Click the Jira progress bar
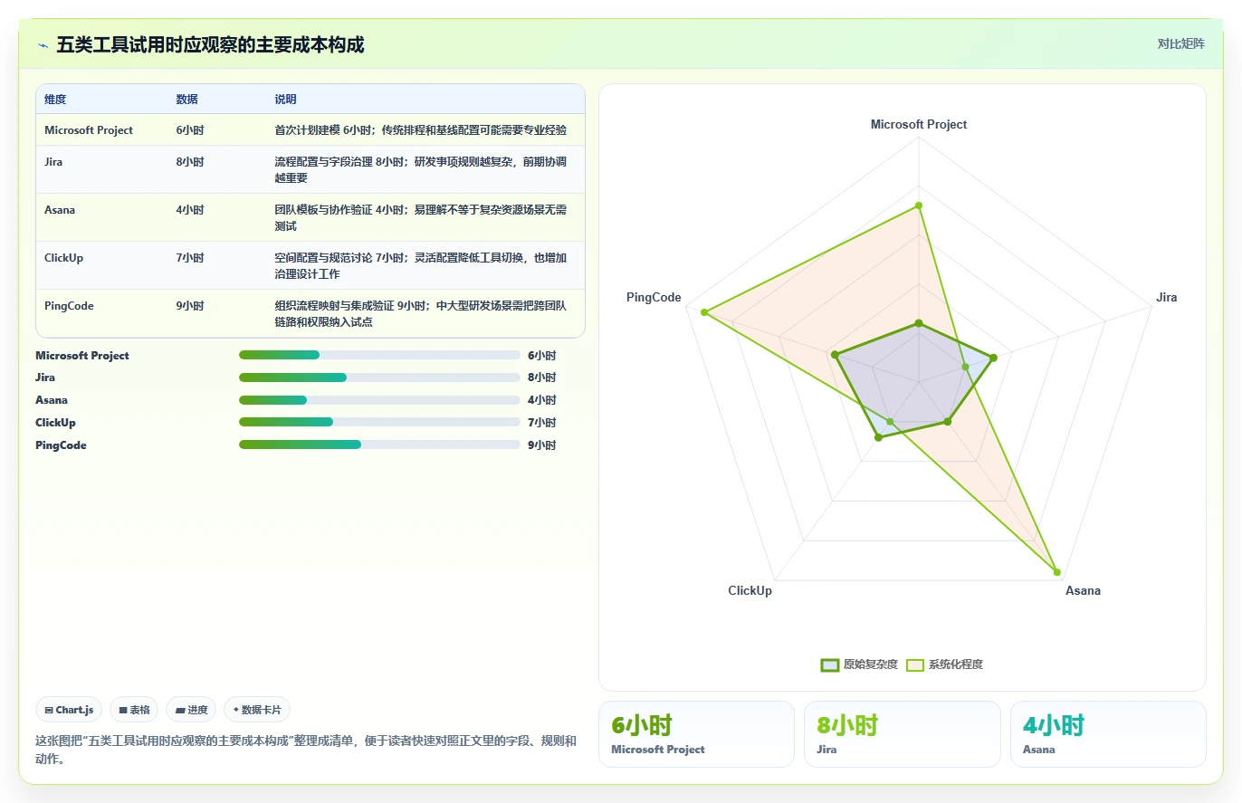 379,378
